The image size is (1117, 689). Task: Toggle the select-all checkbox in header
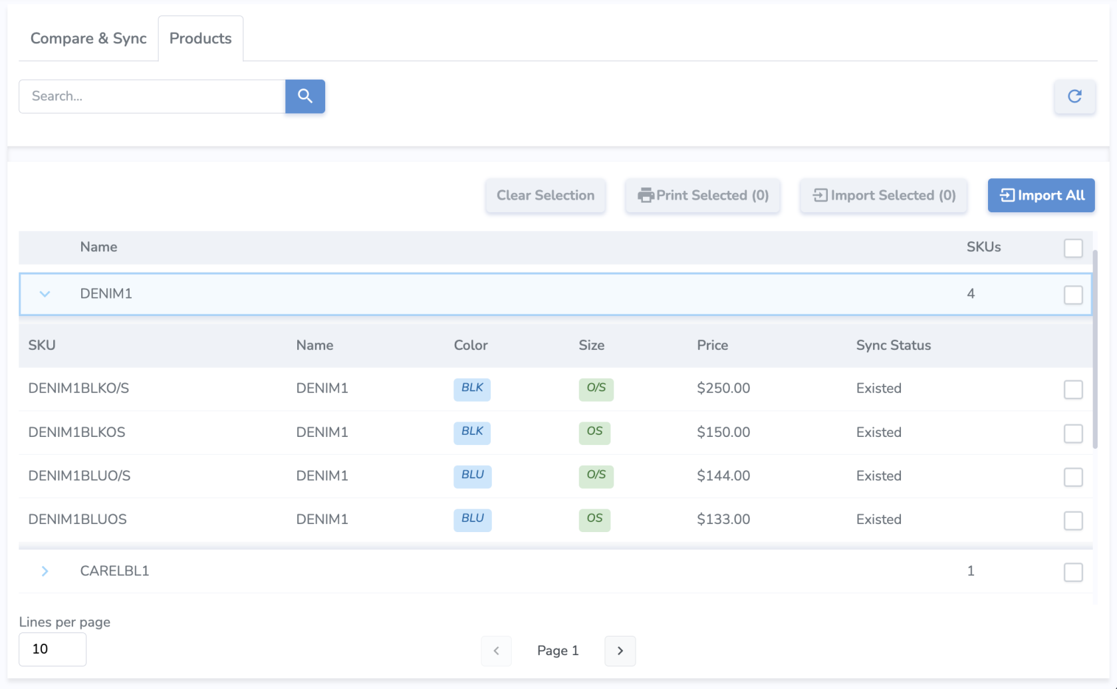point(1073,248)
